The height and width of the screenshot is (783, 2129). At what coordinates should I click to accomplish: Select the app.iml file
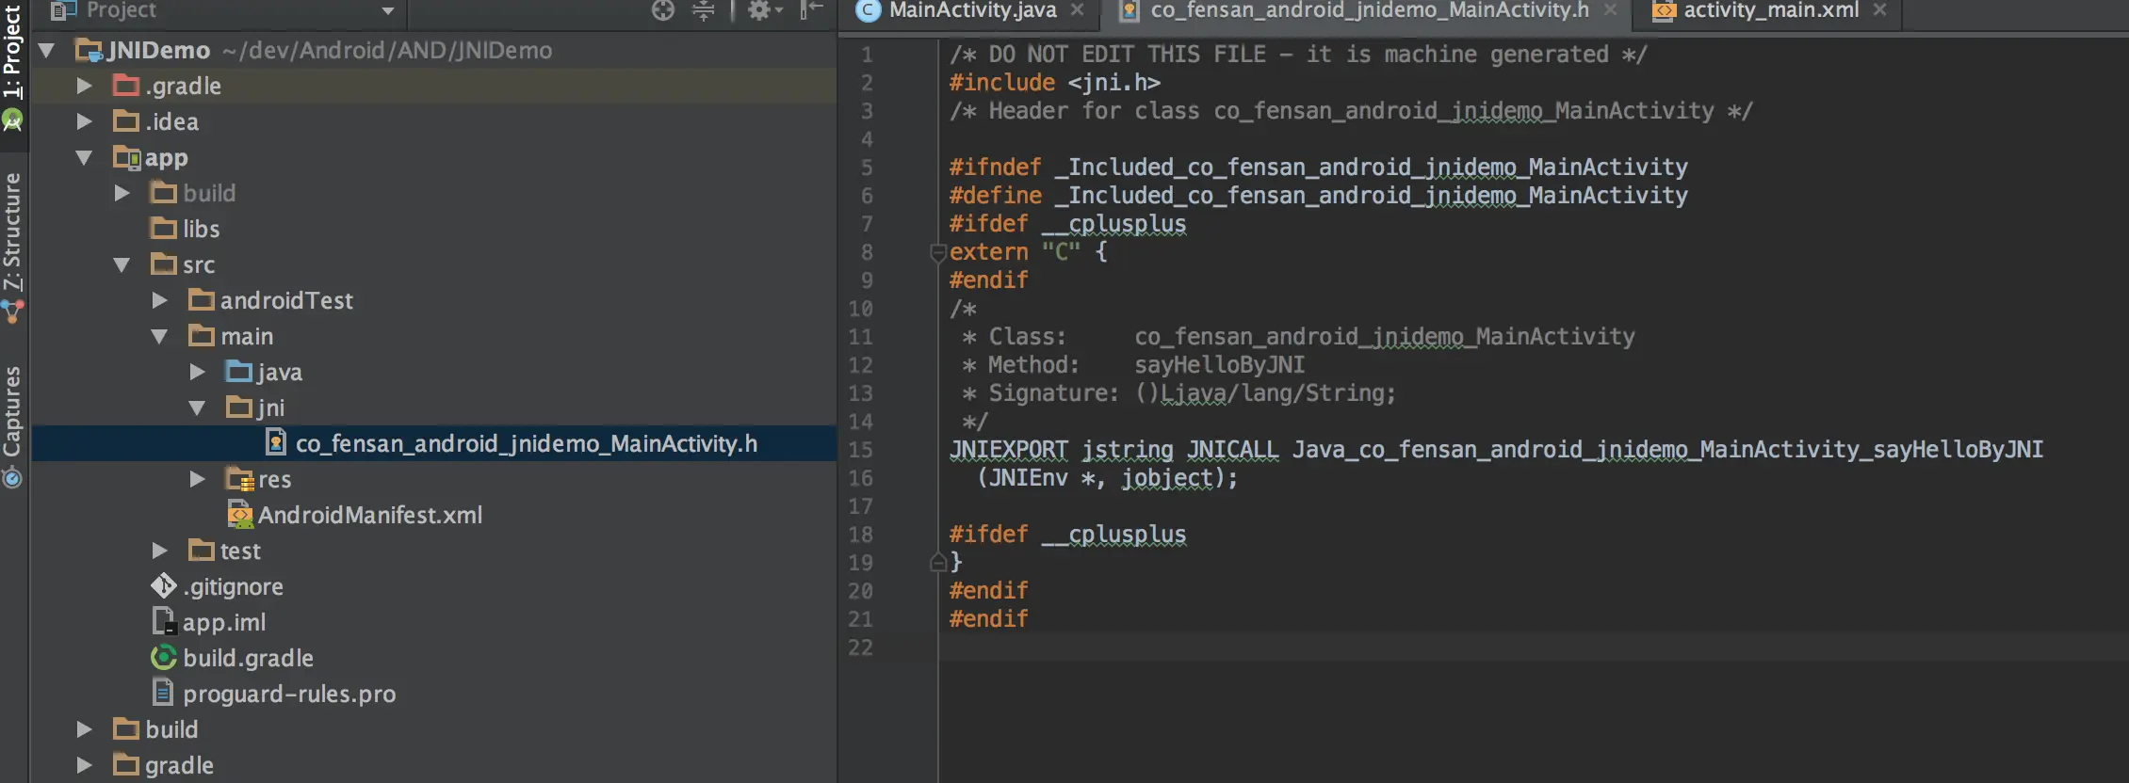(x=224, y=622)
